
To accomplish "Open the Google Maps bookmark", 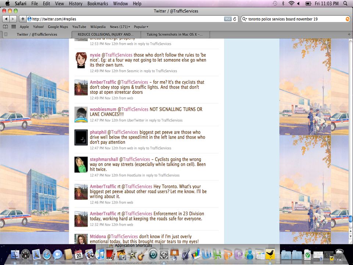I will click(58, 26).
